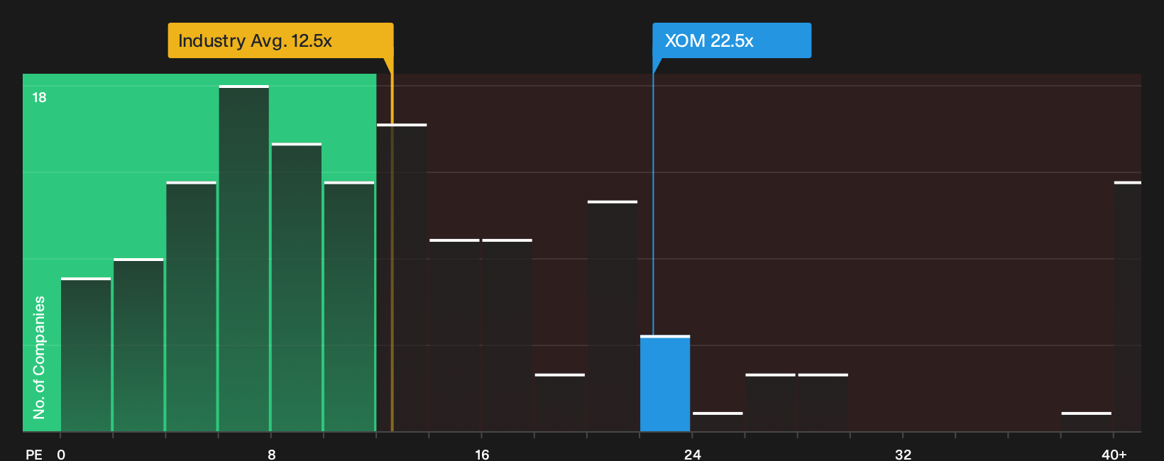1164x461 pixels.
Task: Click the x-axis tick label 16
Action: pos(482,454)
